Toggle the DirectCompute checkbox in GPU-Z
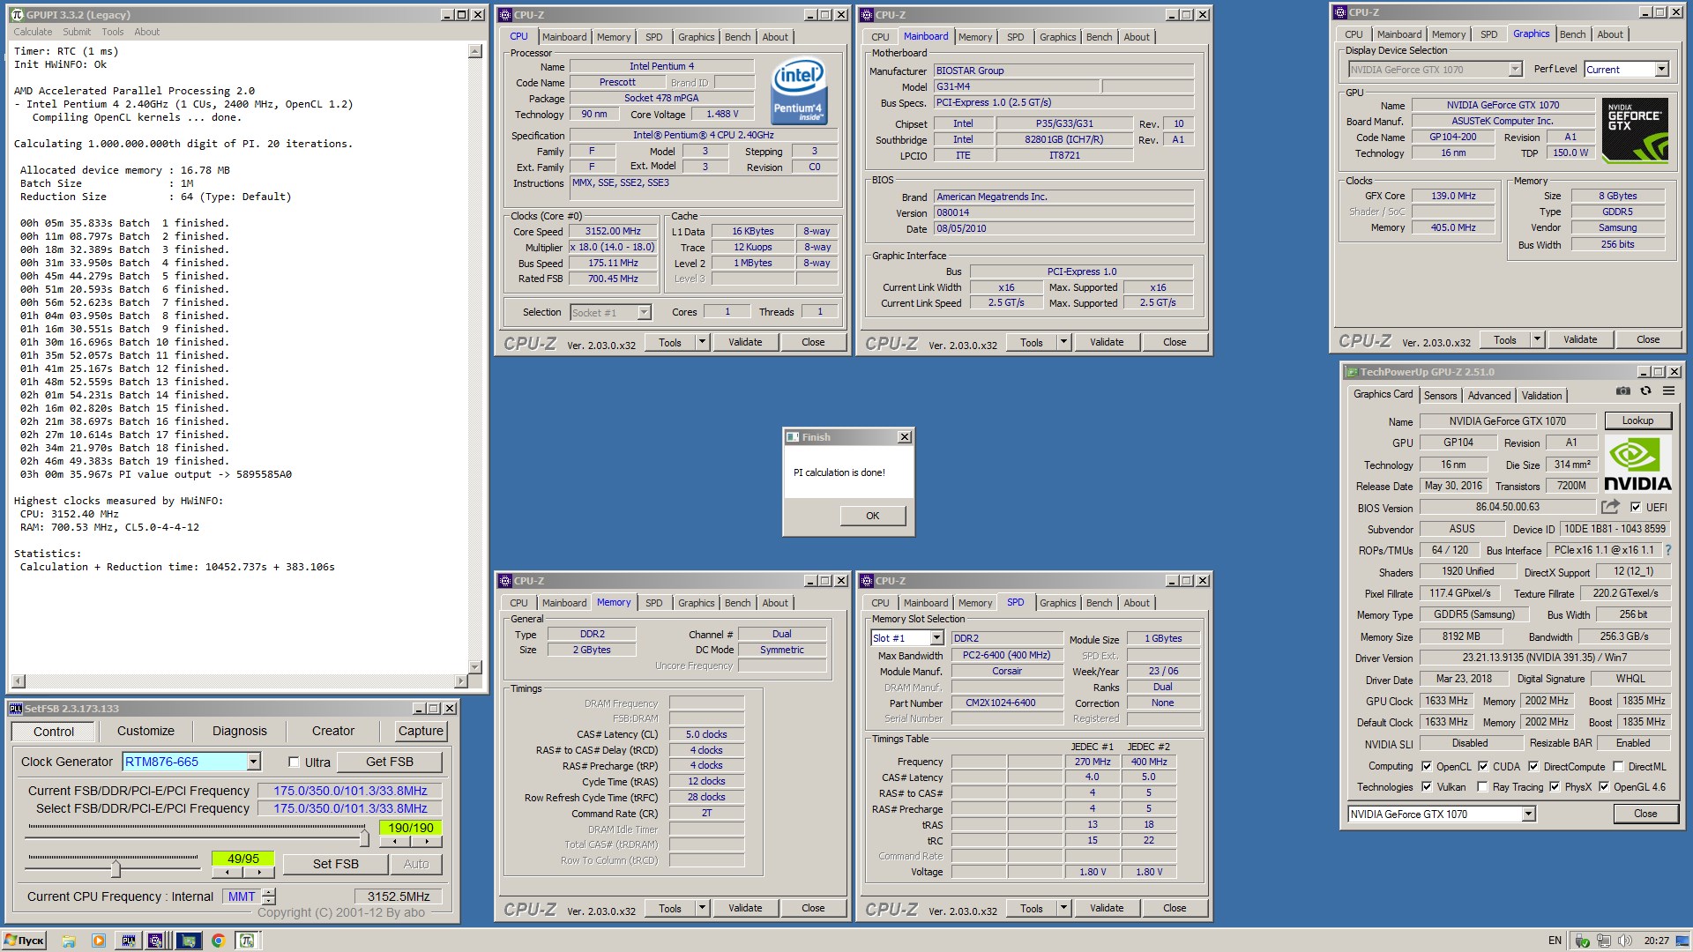Viewport: 1693px width, 952px height. 1533,766
